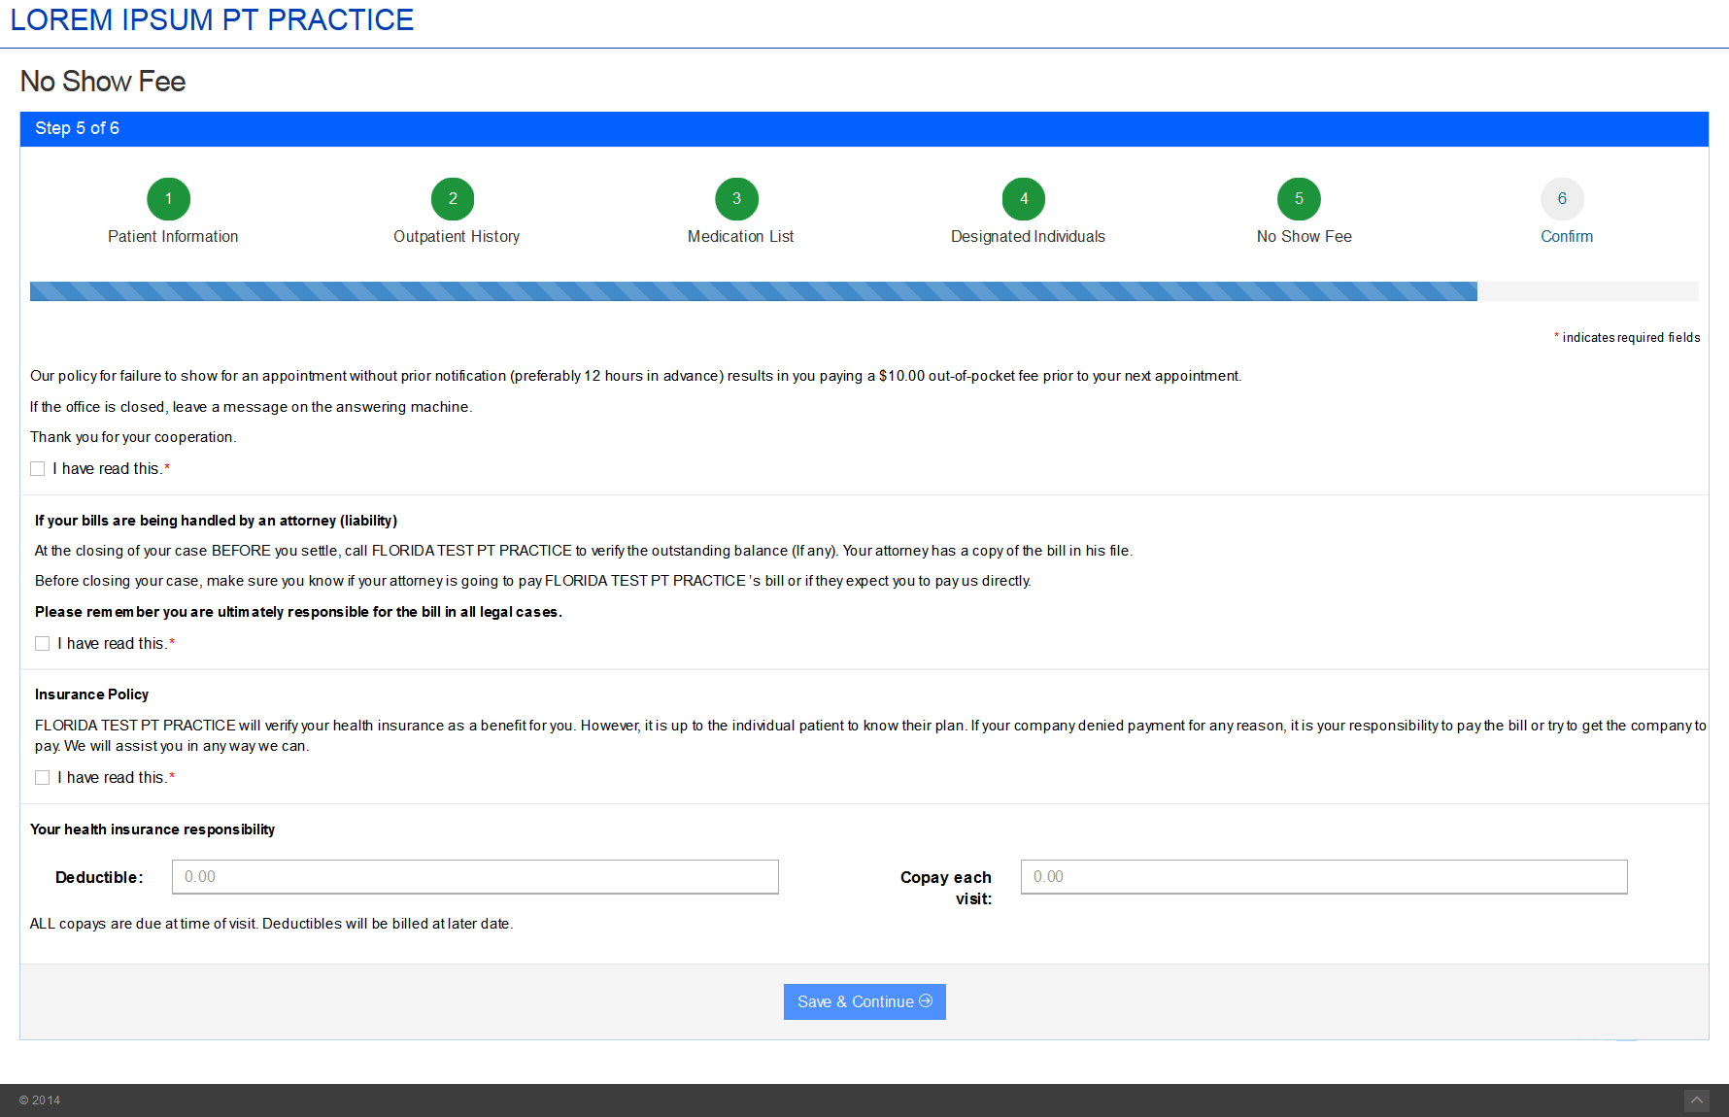This screenshot has height=1117, width=1729.
Task: Check the no-show policy 'I have read this' box
Action: point(38,469)
